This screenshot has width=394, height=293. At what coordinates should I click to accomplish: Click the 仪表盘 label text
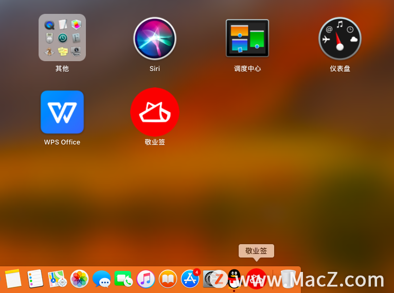coord(340,68)
